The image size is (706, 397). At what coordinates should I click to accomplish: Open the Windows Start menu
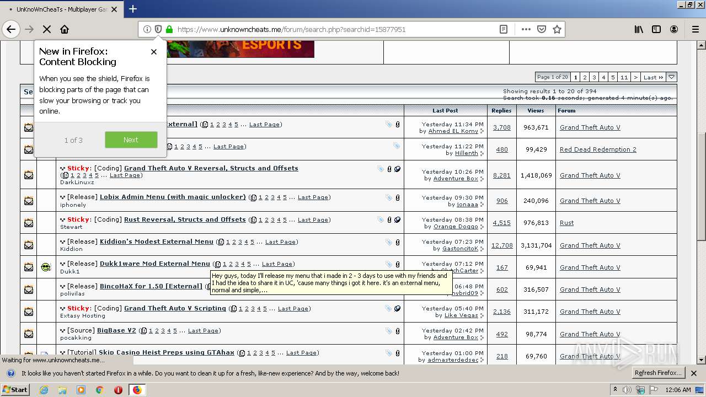coord(15,390)
